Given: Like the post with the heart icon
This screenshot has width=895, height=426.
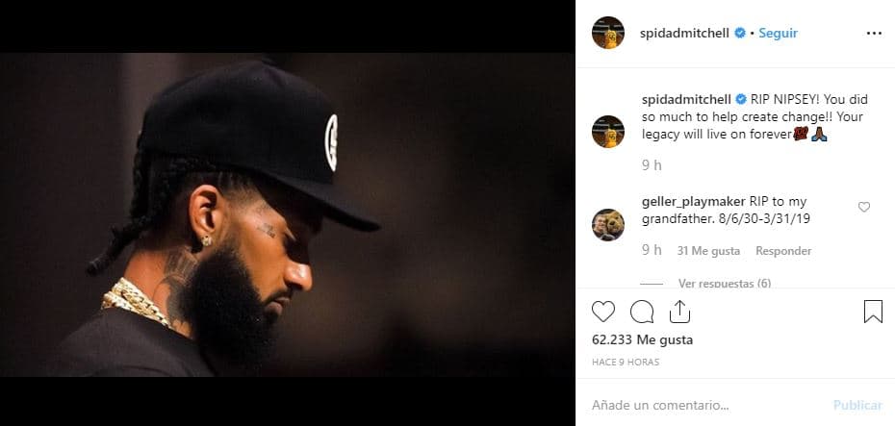Looking at the screenshot, I should tap(603, 312).
